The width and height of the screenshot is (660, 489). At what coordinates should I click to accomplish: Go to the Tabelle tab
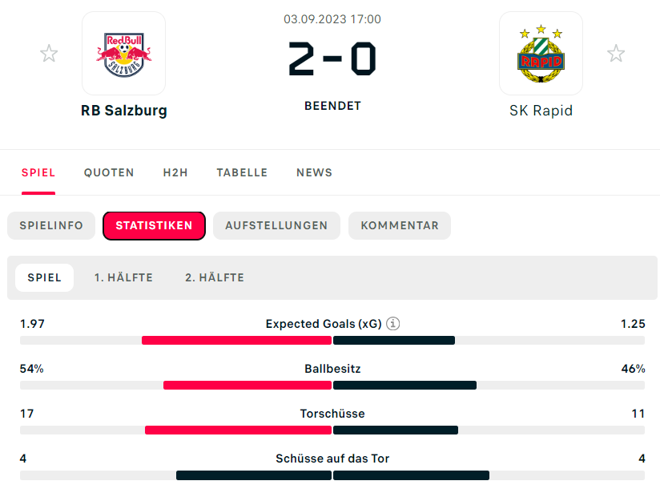pos(242,172)
